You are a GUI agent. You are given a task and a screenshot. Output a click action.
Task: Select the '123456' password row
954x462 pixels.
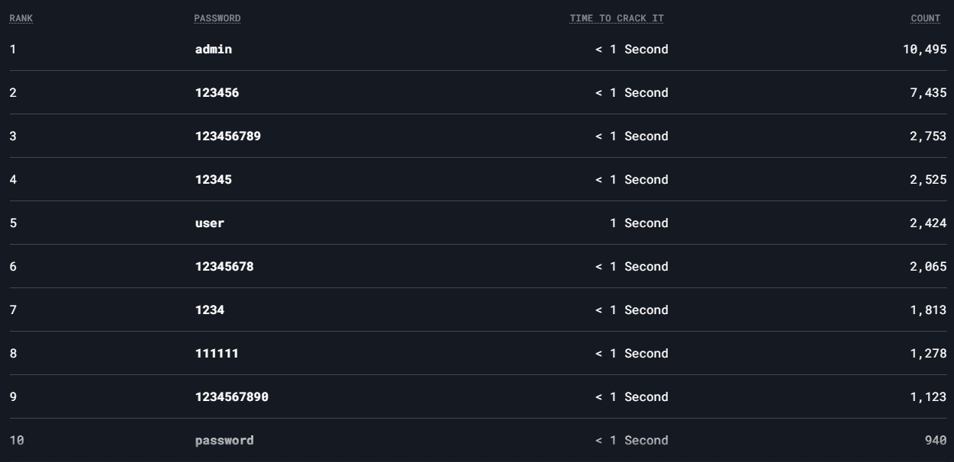click(x=478, y=93)
